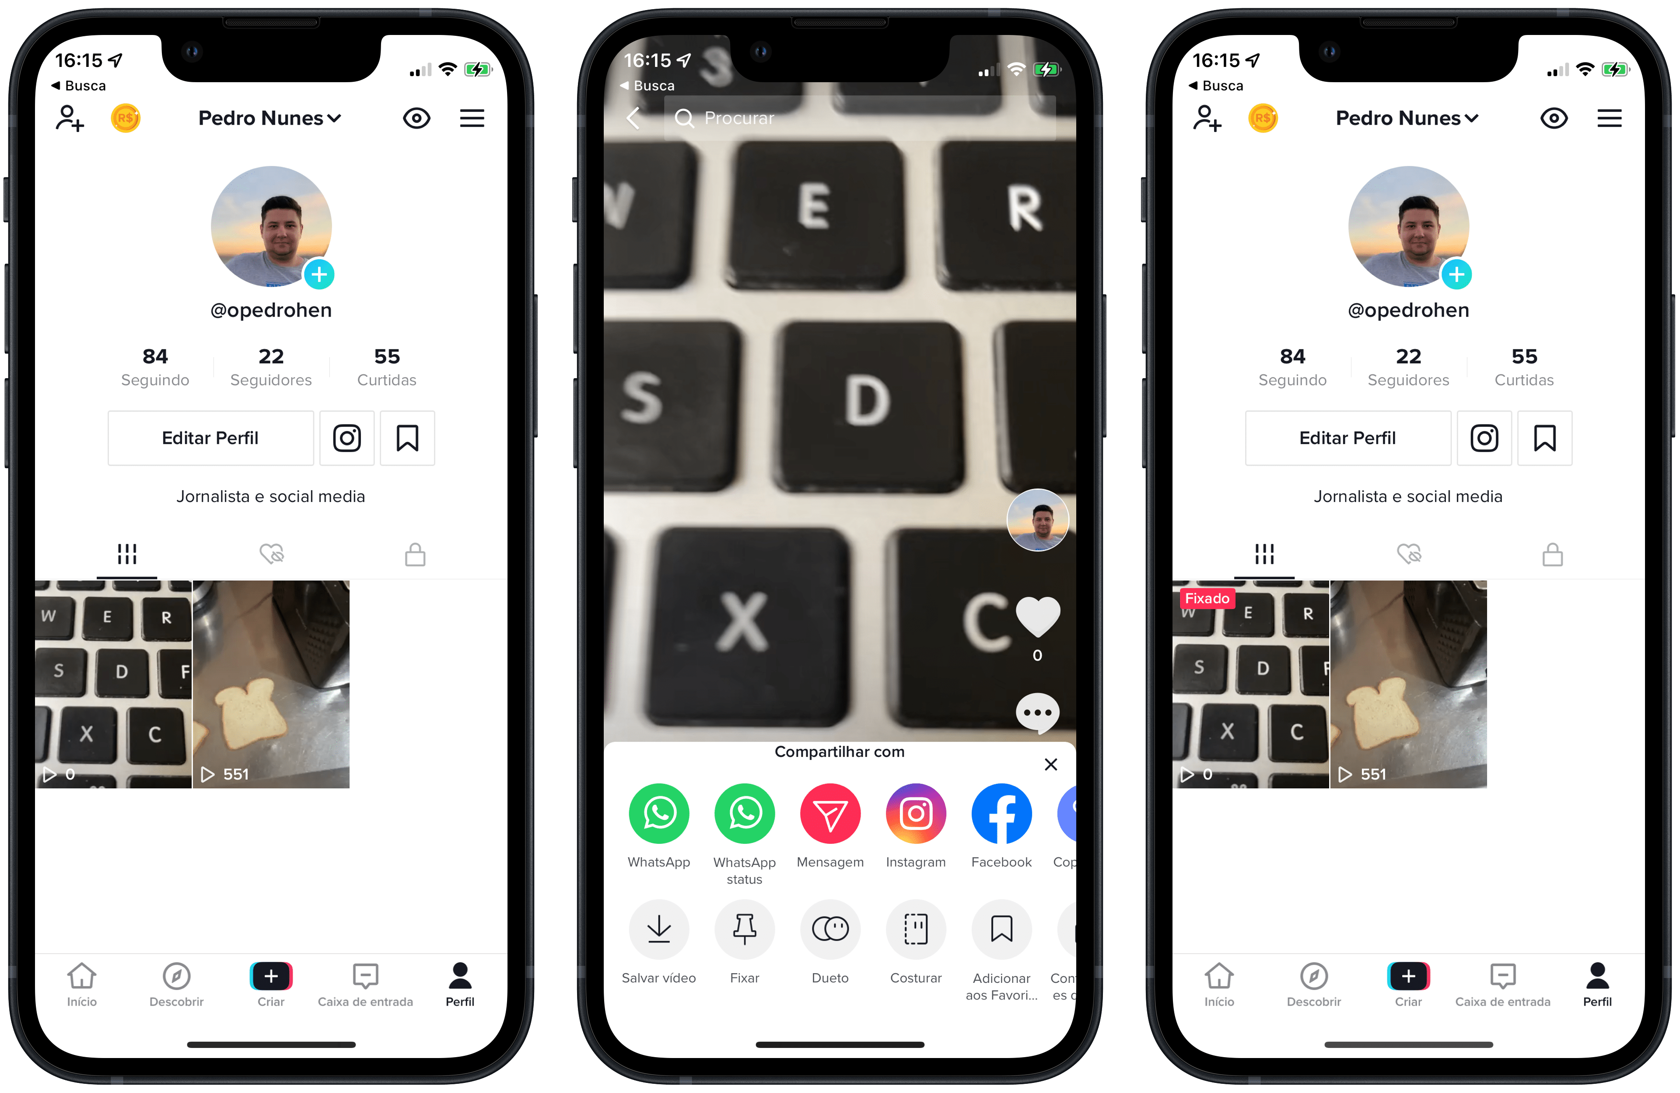Screen dimensions: 1680x1093
Task: Tap the Instagram share icon
Action: tap(917, 814)
